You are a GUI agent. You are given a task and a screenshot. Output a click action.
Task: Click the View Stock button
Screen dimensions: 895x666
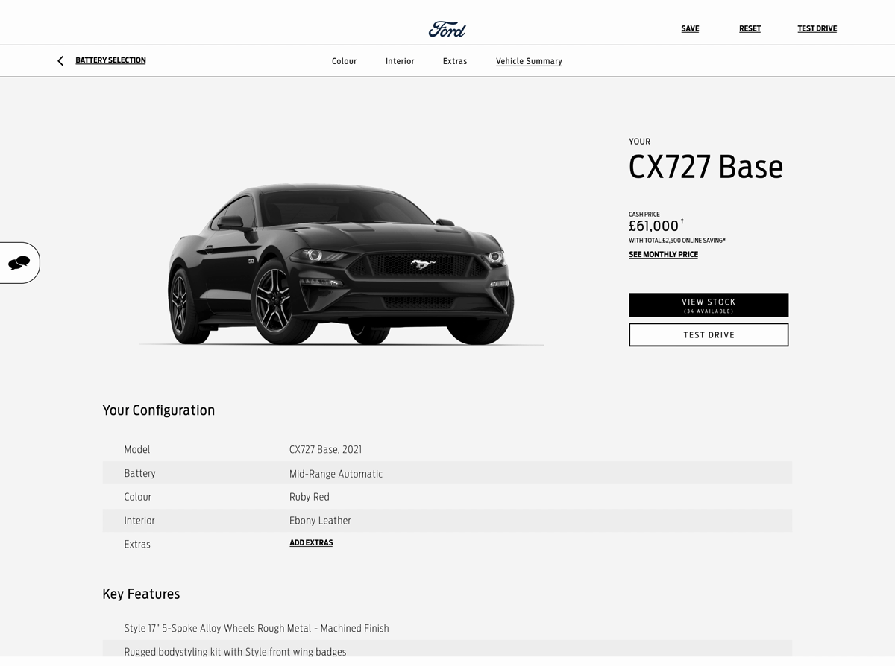pyautogui.click(x=709, y=305)
